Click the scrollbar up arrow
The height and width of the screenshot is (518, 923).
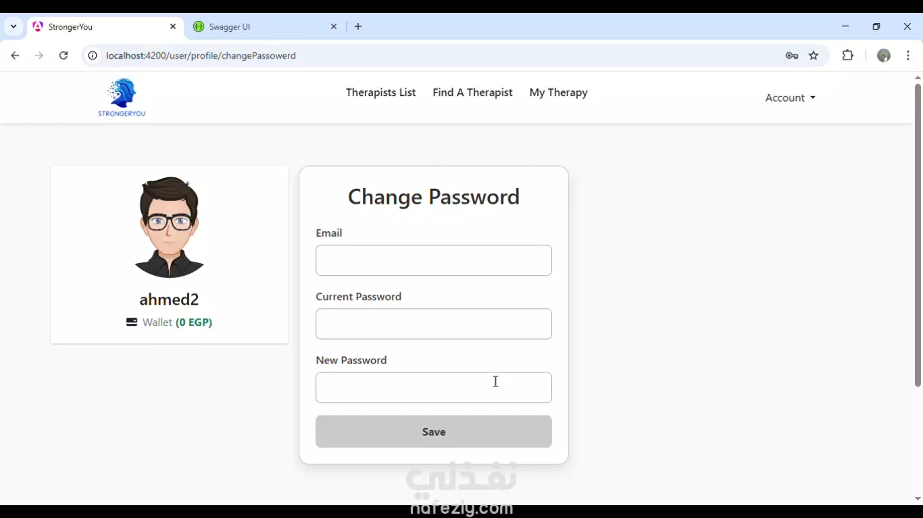tap(918, 78)
